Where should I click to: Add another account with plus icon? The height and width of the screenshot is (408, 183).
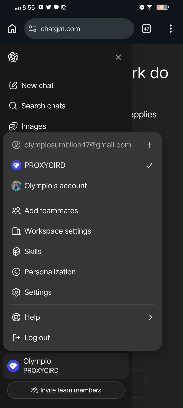(x=150, y=145)
